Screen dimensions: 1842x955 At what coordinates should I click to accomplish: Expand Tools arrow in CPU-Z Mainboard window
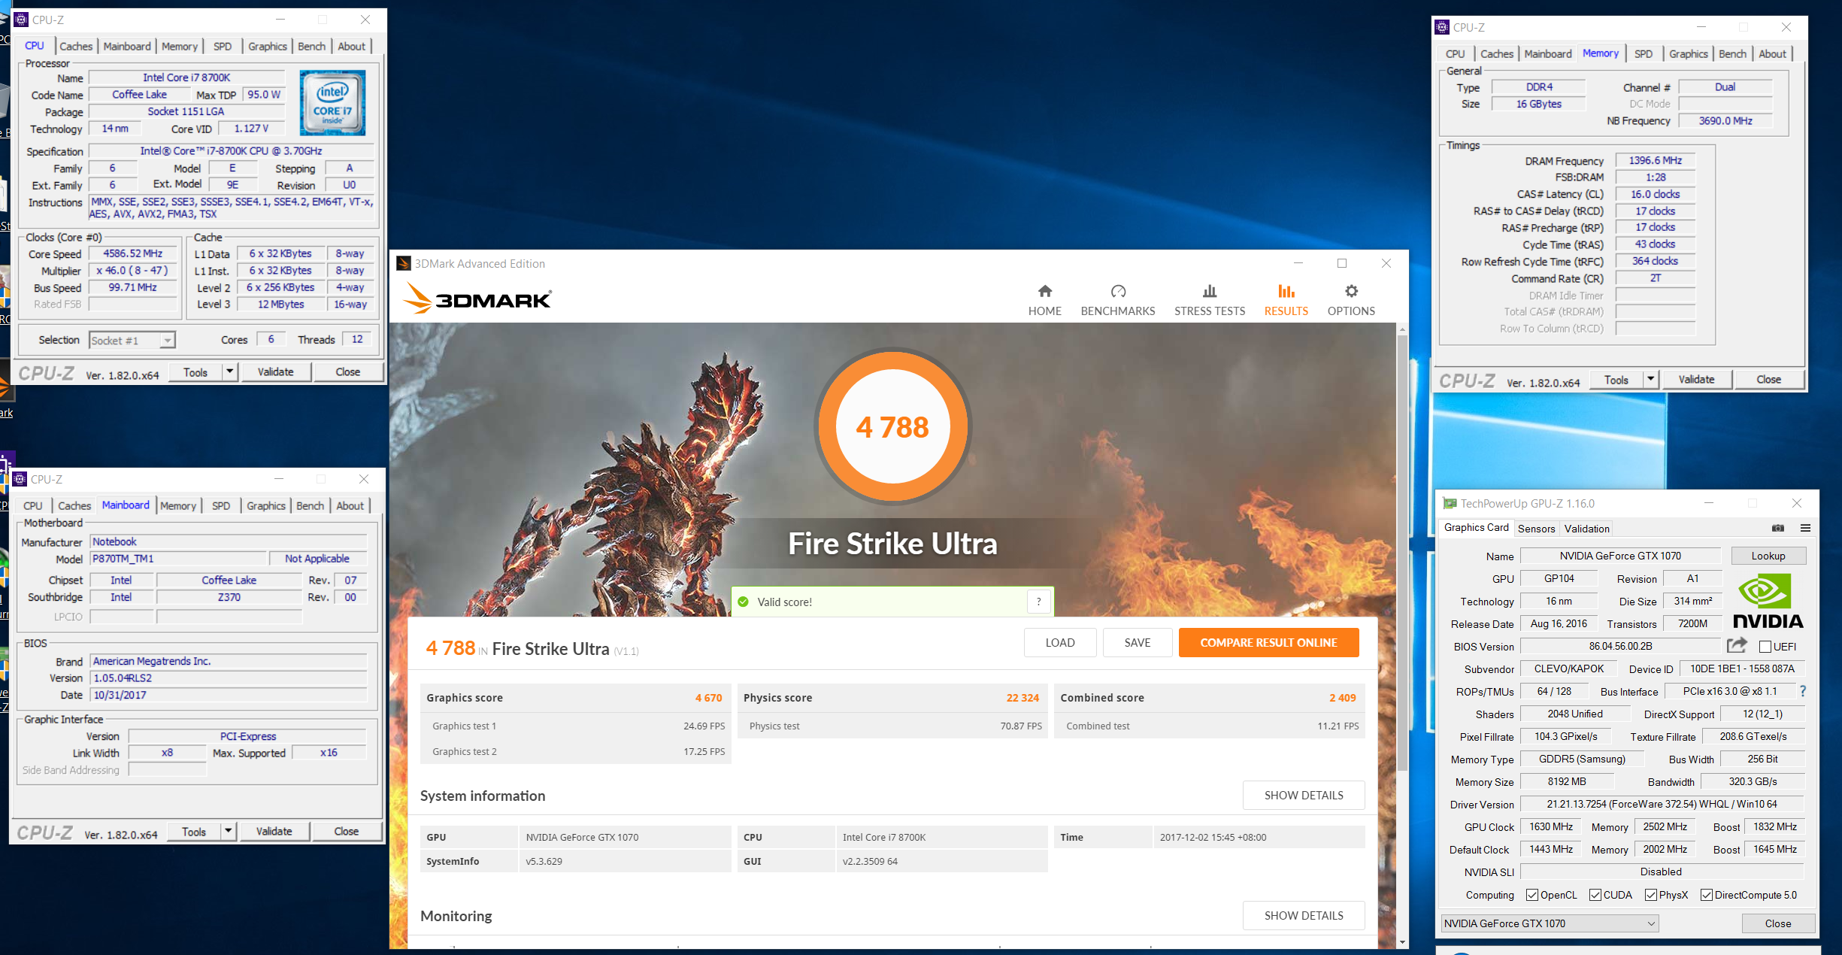(x=229, y=831)
